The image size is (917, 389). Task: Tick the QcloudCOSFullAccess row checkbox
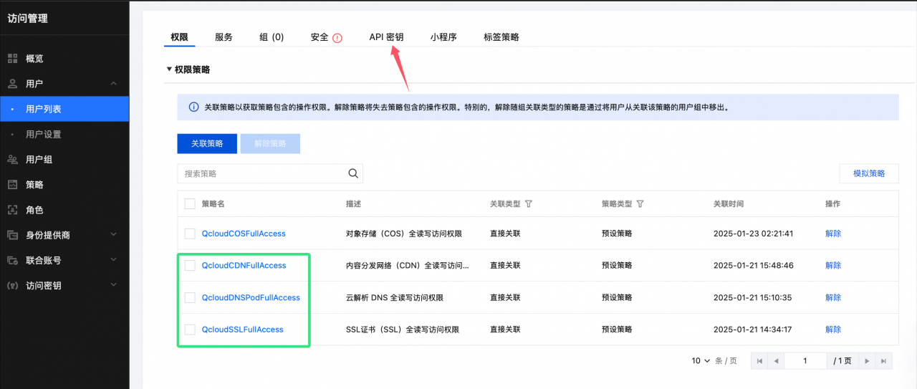(190, 234)
